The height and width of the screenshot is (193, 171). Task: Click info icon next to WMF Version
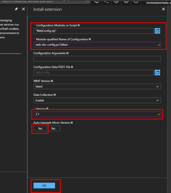coord(52,81)
